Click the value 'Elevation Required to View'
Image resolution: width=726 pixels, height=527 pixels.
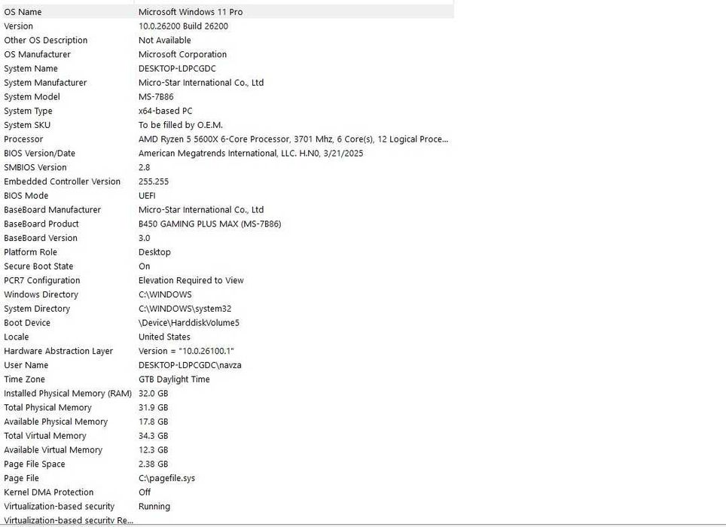(x=191, y=280)
